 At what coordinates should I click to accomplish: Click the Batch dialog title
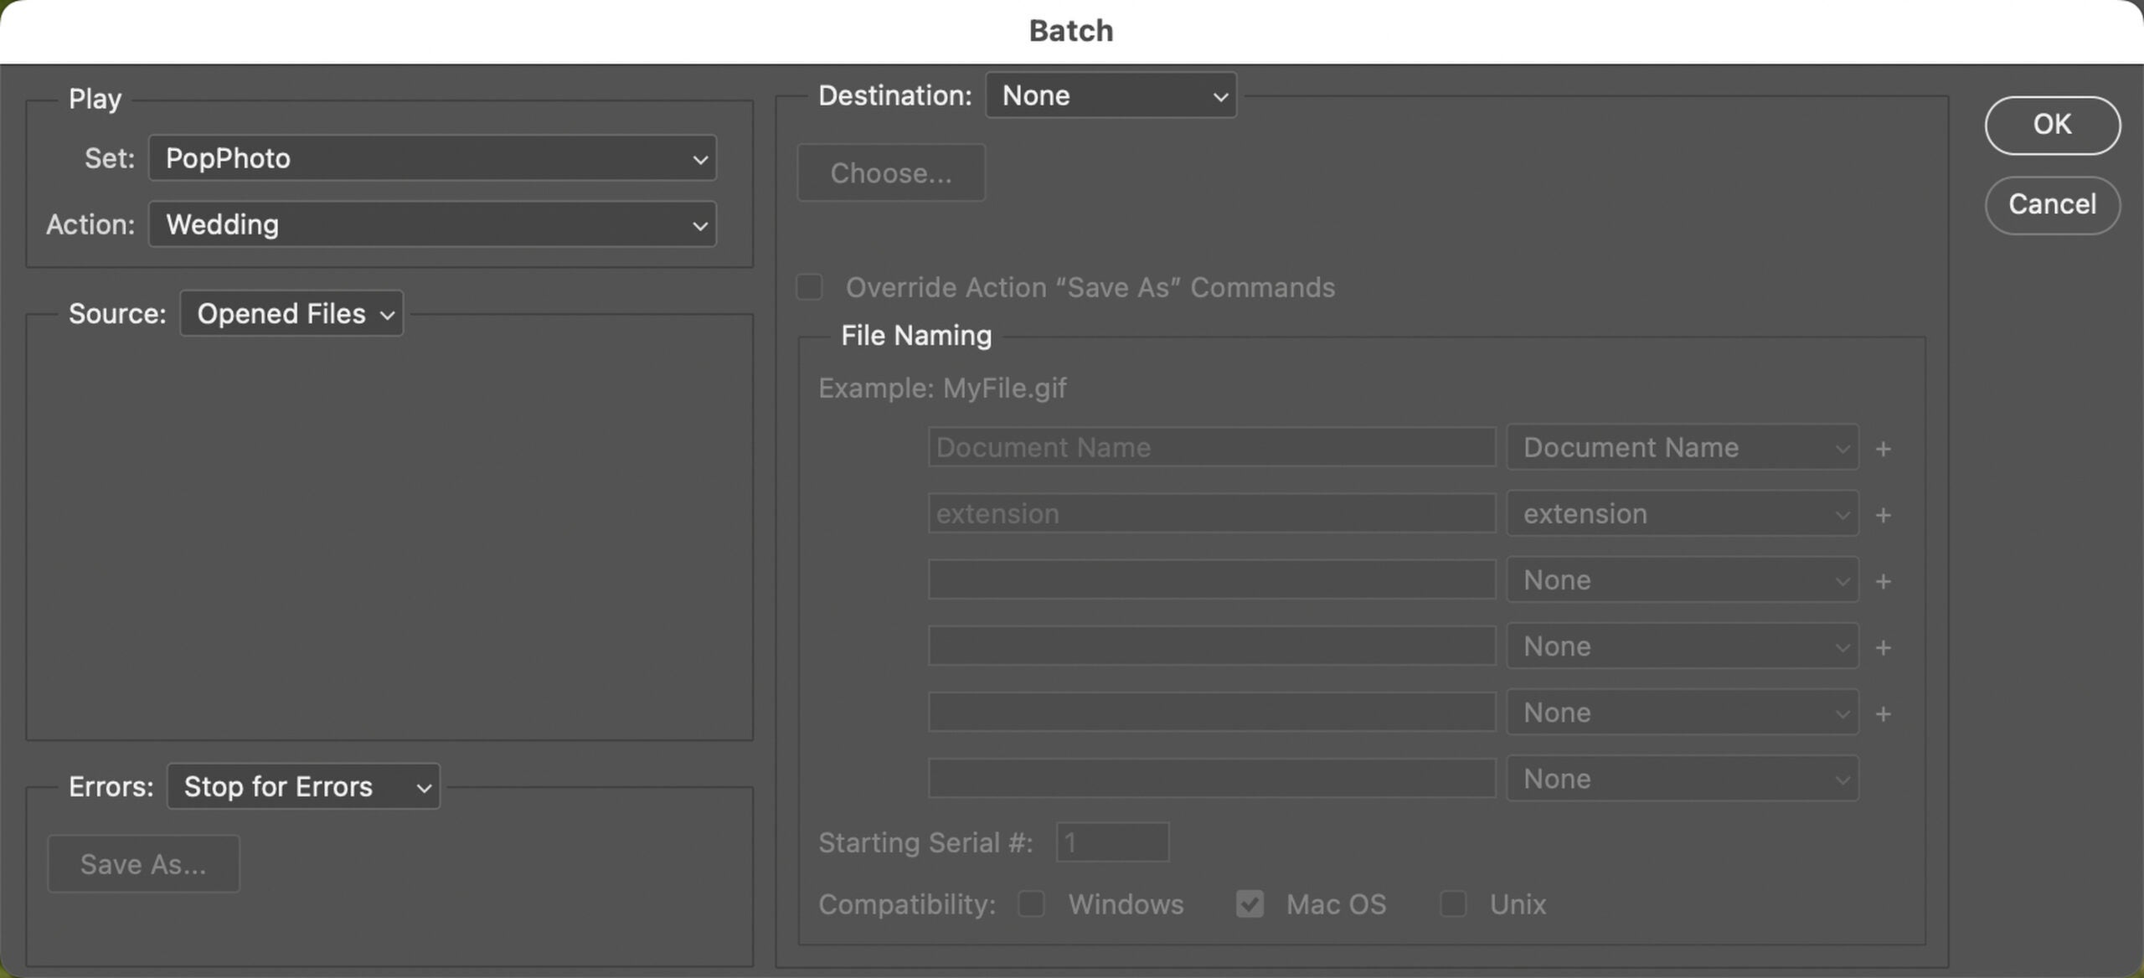click(1071, 31)
